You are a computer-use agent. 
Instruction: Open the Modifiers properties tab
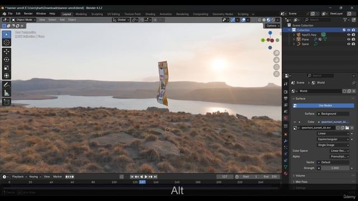[286, 141]
